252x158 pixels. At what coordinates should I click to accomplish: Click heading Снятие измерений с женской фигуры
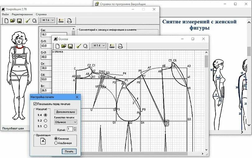tap(199, 25)
